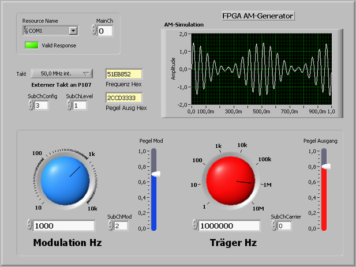356x267 pixels.
Task: Click the Träger Hz stepper arrows
Action: click(x=195, y=224)
